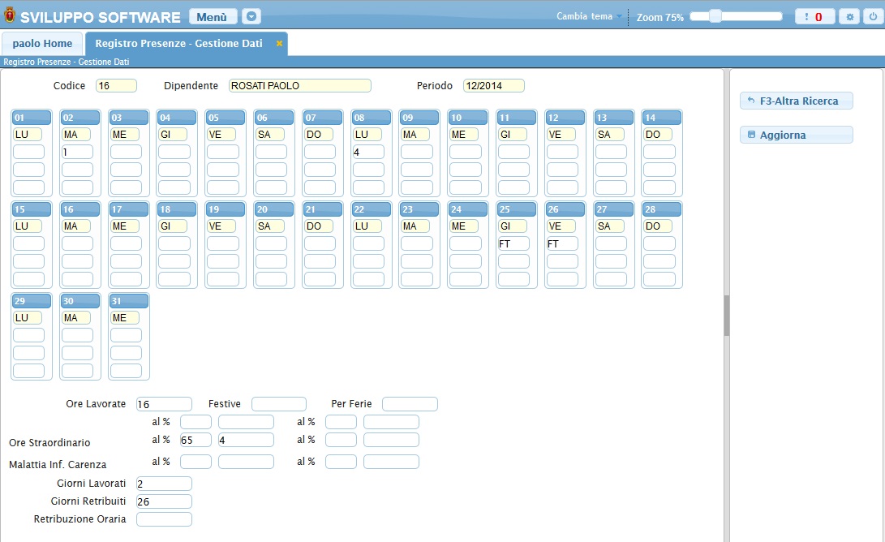Open the Menù button
The width and height of the screenshot is (885, 542).
tap(213, 17)
